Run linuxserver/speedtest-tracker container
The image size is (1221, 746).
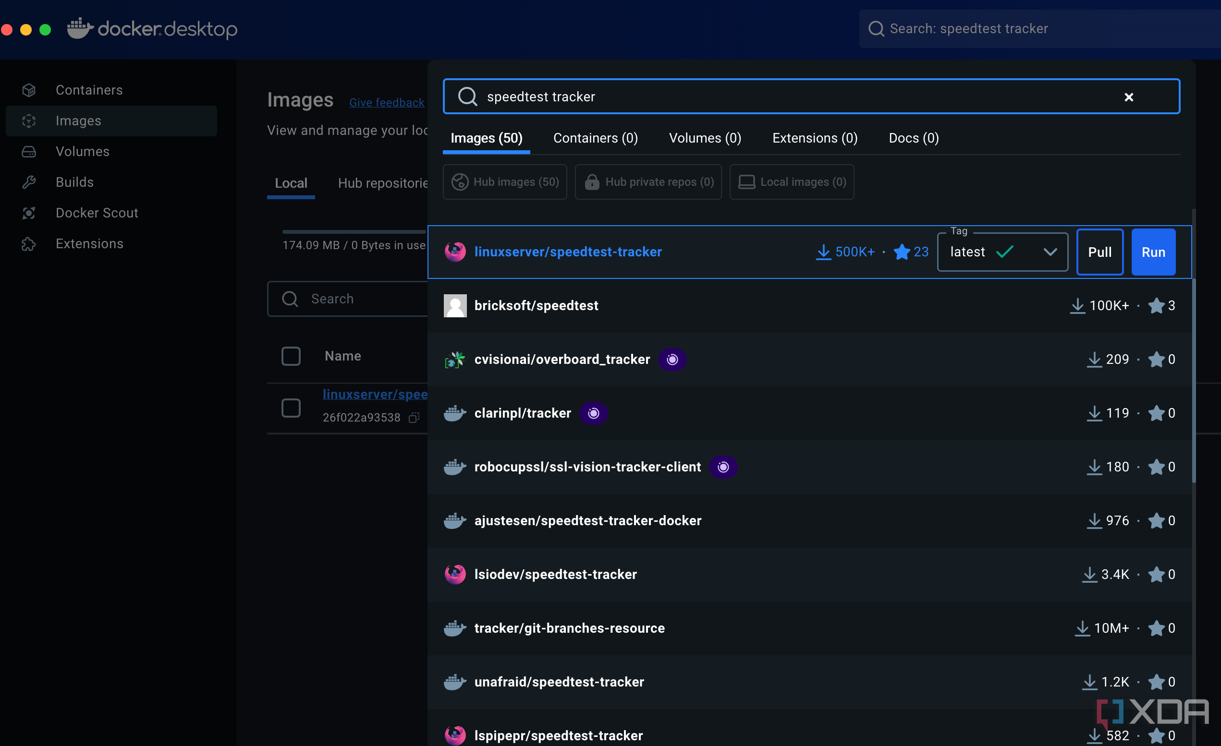tap(1154, 252)
